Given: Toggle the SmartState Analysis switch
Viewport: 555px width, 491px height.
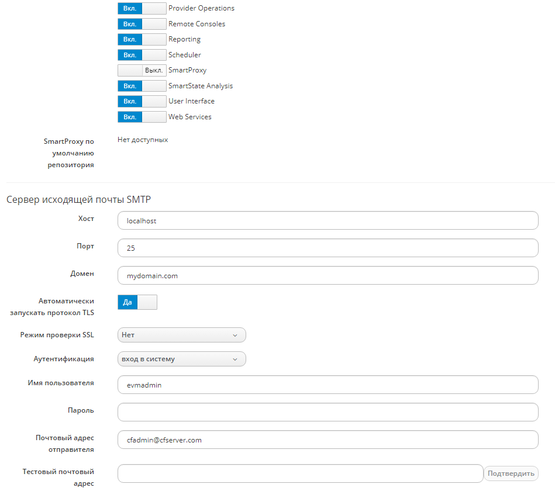Looking at the screenshot, I should pyautogui.click(x=142, y=86).
